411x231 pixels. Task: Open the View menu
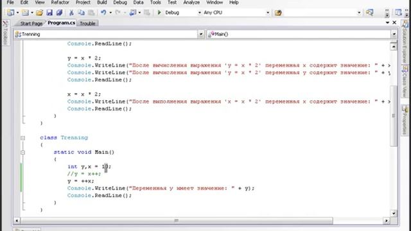pos(40,3)
